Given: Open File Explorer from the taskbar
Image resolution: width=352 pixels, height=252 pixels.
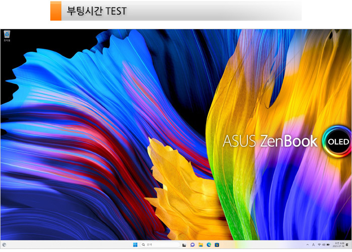Looking at the screenshot, I should click(201, 245).
